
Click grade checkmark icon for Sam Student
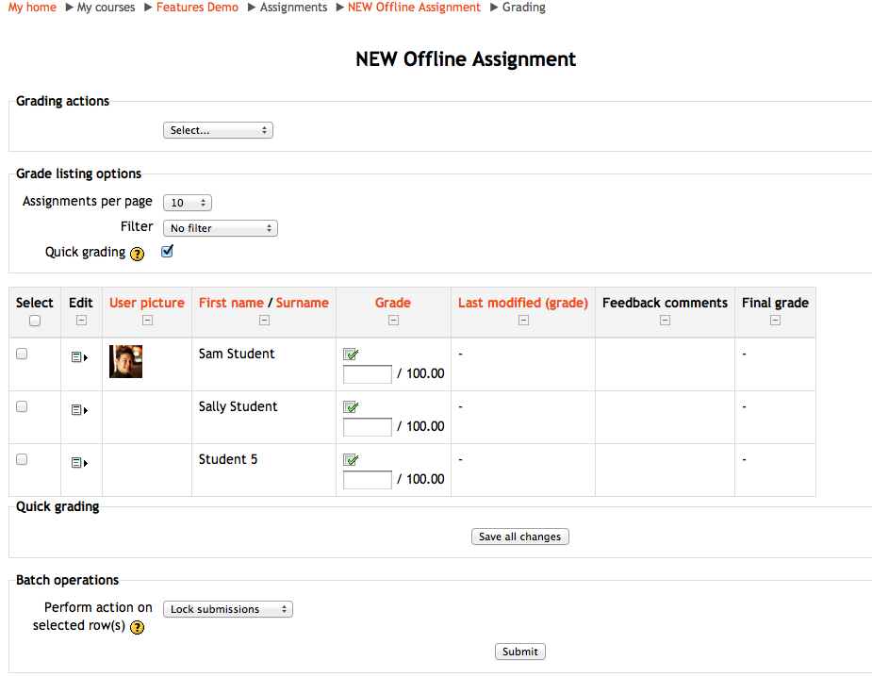351,354
